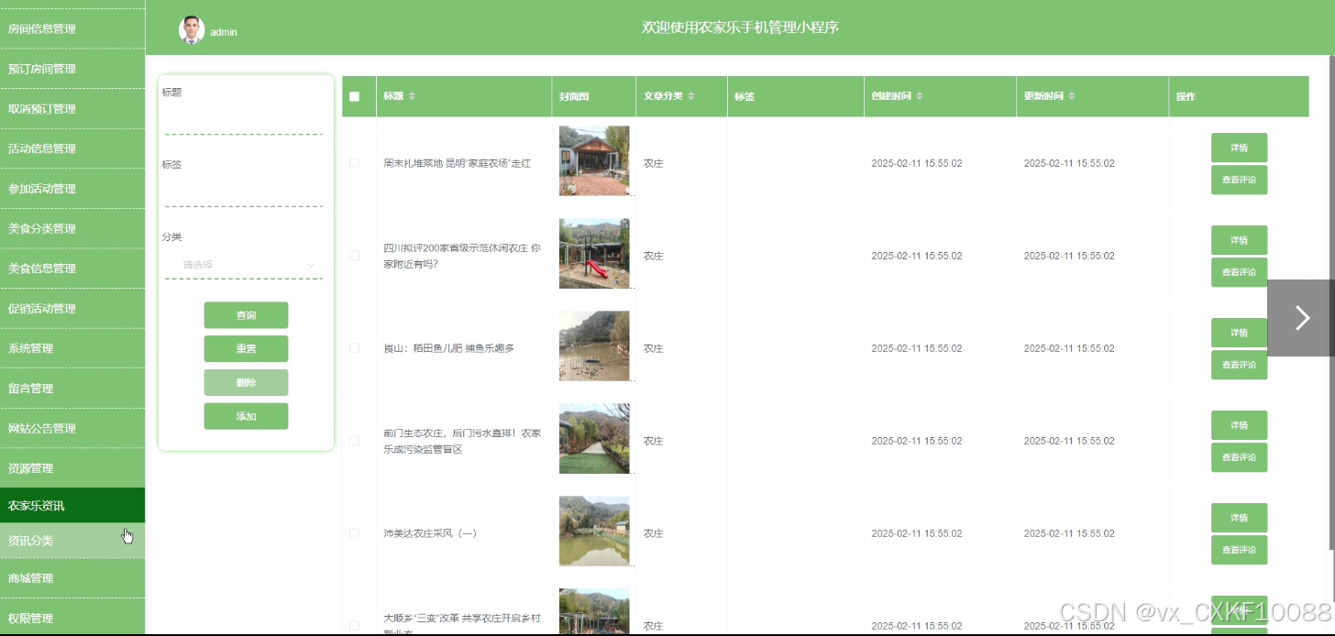Check the row for 崀山：稻田鱼儿肥 article
This screenshot has width=1335, height=636.
(355, 348)
